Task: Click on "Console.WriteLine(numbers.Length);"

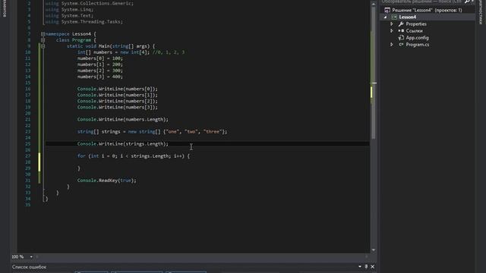Action: tap(123, 119)
